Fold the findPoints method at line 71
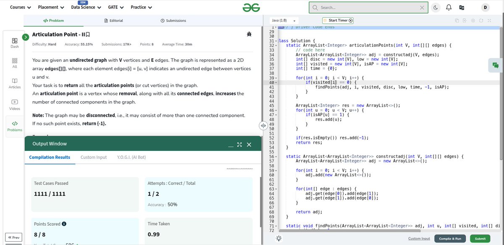 click(276, 226)
